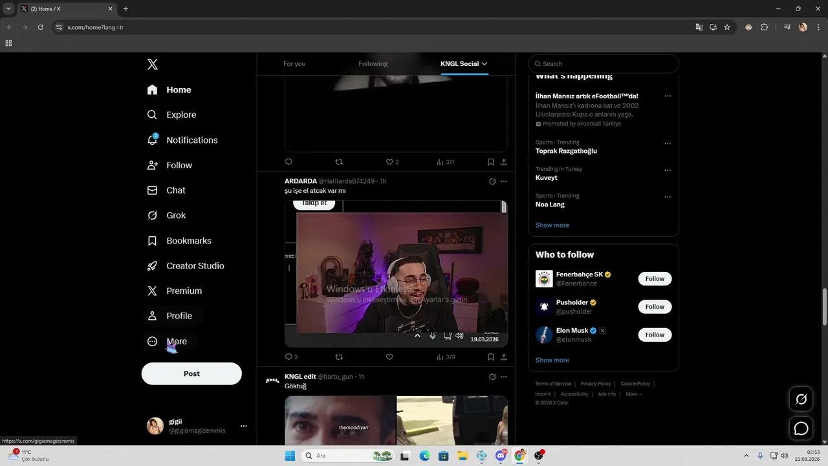Repost the ARDARDA post

coord(339,357)
